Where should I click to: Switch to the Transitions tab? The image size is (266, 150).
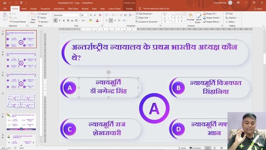pyautogui.click(x=45, y=9)
